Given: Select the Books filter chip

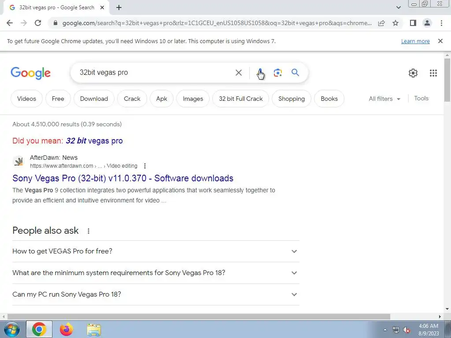Looking at the screenshot, I should pos(329,99).
